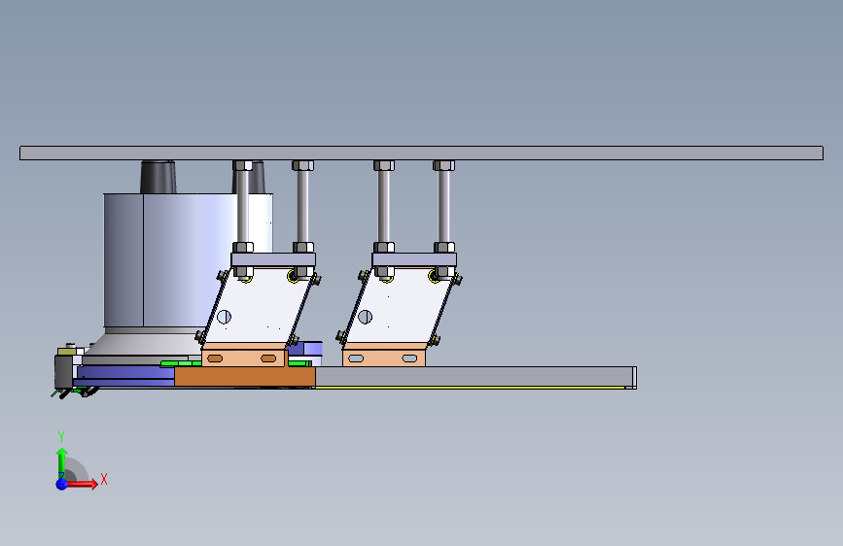This screenshot has width=843, height=546.
Task: Select the brown block below left bracket
Action: [x=245, y=377]
